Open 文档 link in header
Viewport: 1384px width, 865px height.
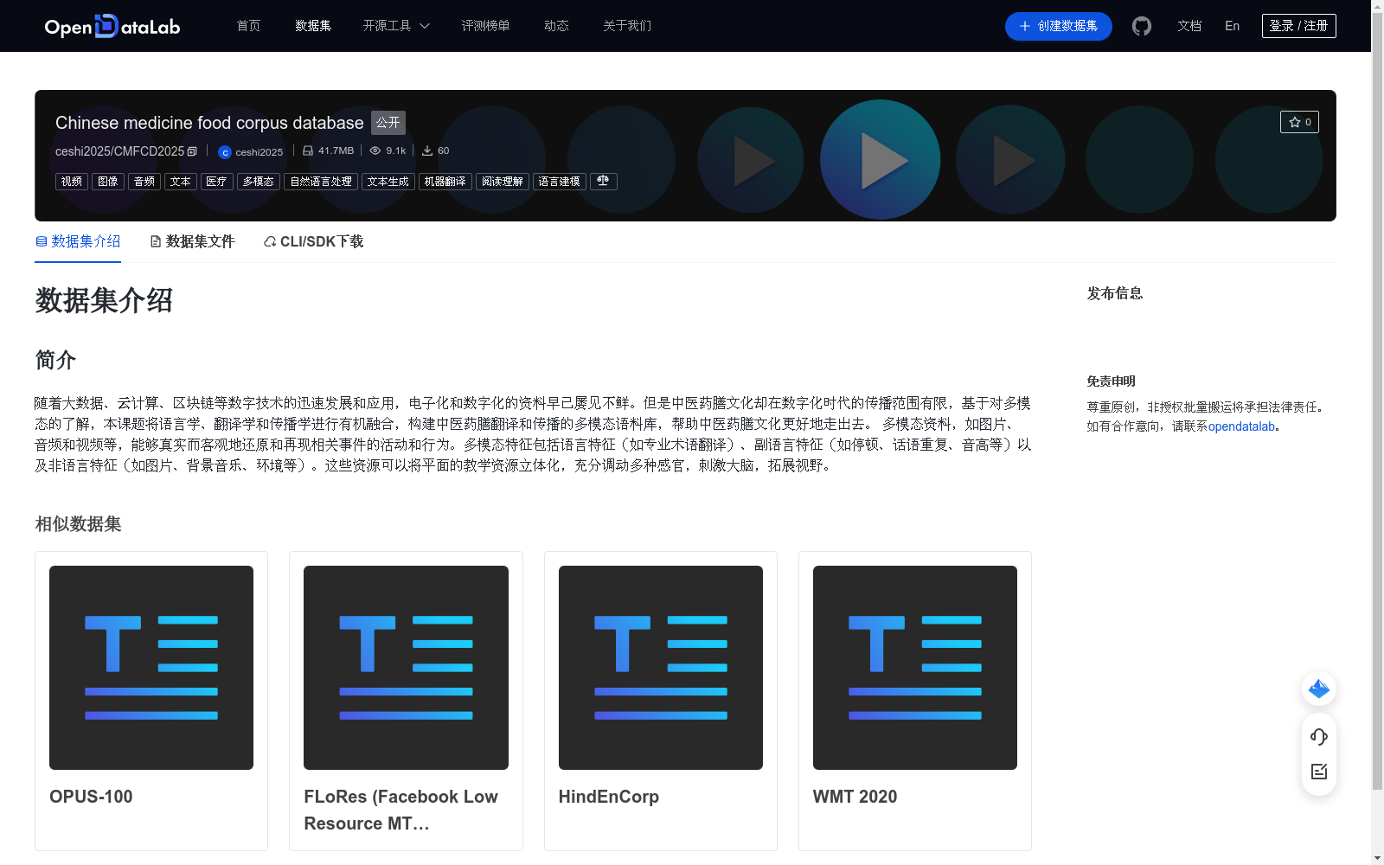coord(1189,26)
